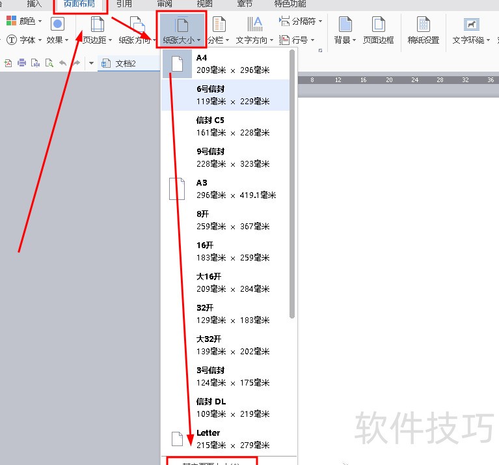Switch to the 页面布局 tab
The image size is (499, 465).
click(79, 3)
